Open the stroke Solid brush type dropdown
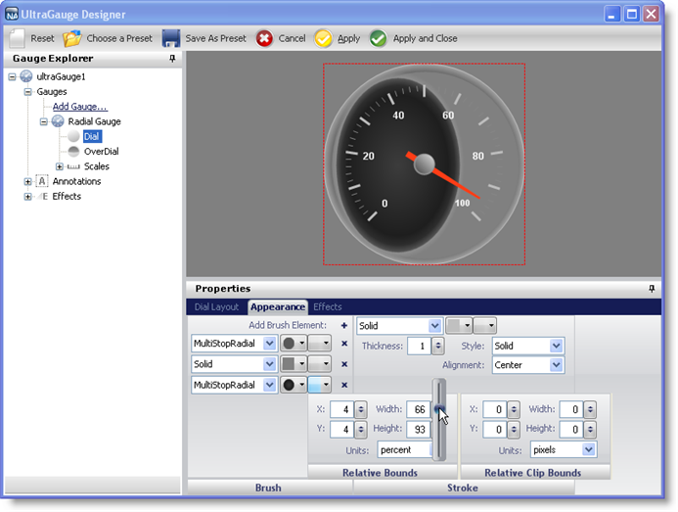The height and width of the screenshot is (512, 678). (x=434, y=326)
